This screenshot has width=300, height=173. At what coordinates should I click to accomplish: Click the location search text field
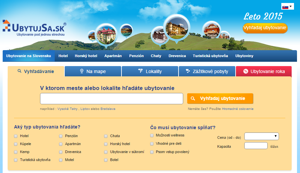111,99
